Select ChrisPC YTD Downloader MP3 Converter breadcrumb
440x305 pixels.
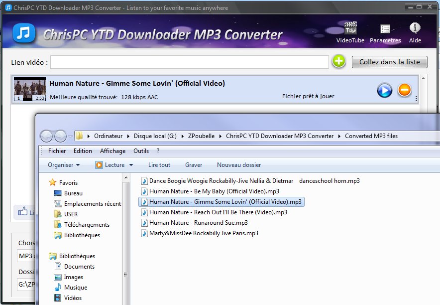coord(280,136)
